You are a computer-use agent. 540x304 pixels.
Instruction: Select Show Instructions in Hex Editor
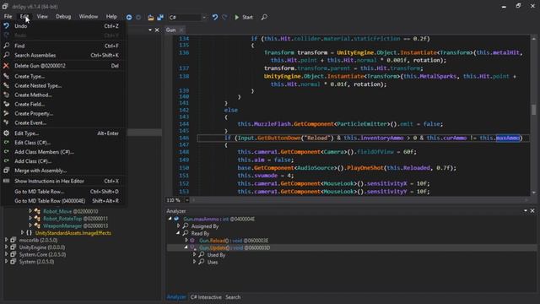pyautogui.click(x=62, y=182)
